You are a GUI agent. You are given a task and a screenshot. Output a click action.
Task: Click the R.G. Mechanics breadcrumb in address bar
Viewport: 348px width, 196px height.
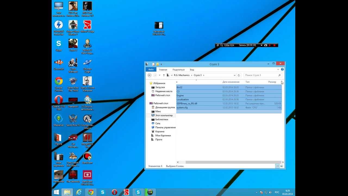[182, 75]
